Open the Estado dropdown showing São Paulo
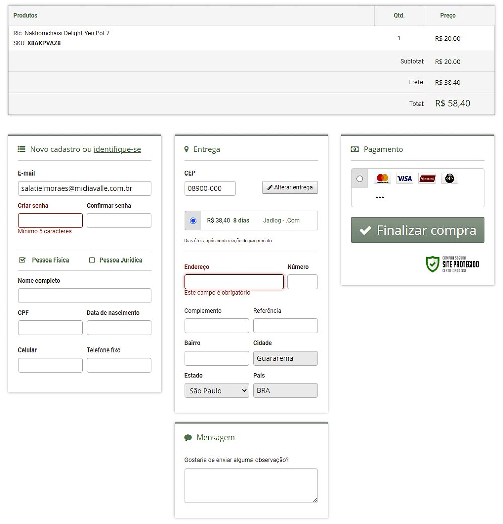The image size is (503, 524). pos(217,391)
